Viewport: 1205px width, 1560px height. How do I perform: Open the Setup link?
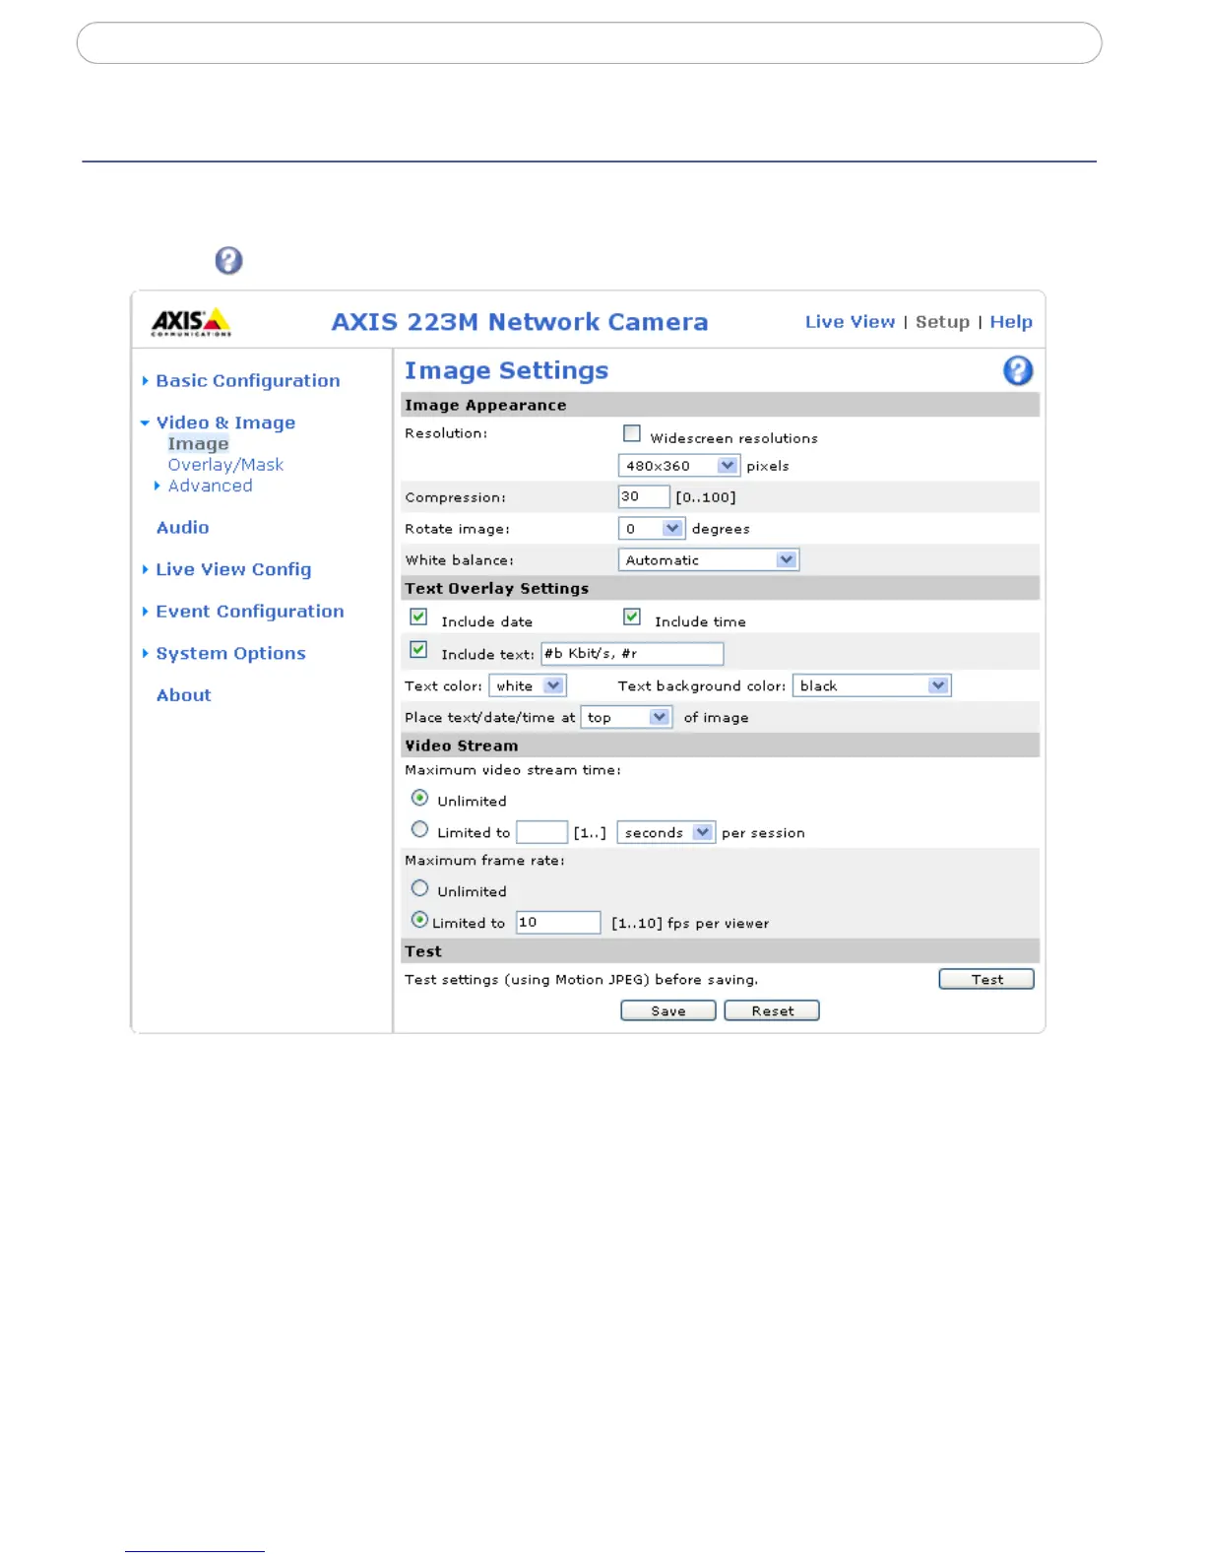coord(942,322)
